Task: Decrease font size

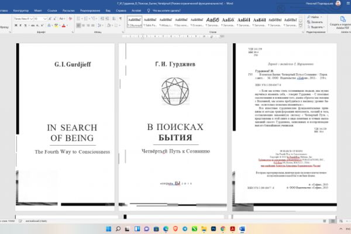Action: click(54, 19)
